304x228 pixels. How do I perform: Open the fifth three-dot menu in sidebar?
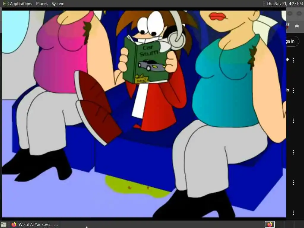[x=293, y=183]
